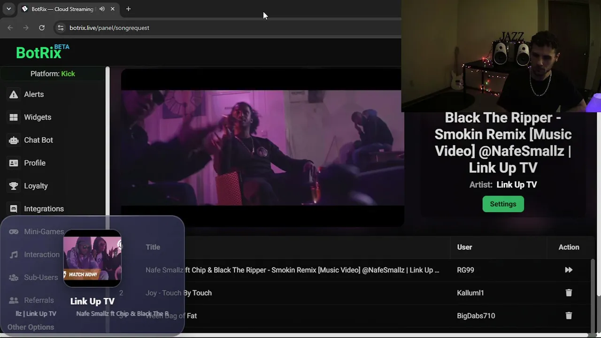Mute the BotRix tab audio
601x338 pixels.
[x=102, y=9]
